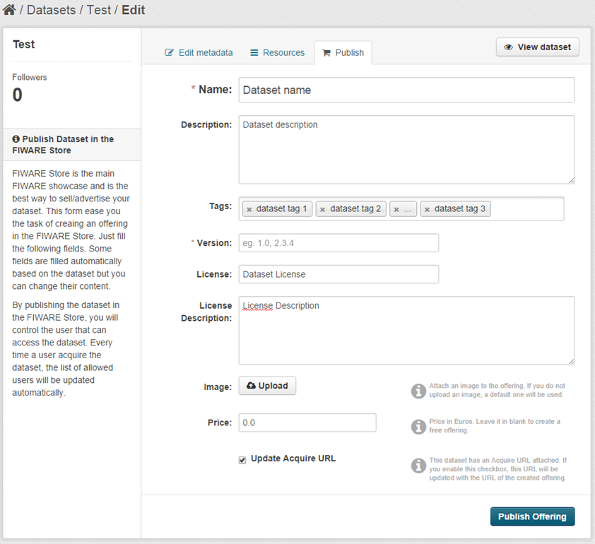Click the 'dataset tag 1' tag label

[281, 208]
